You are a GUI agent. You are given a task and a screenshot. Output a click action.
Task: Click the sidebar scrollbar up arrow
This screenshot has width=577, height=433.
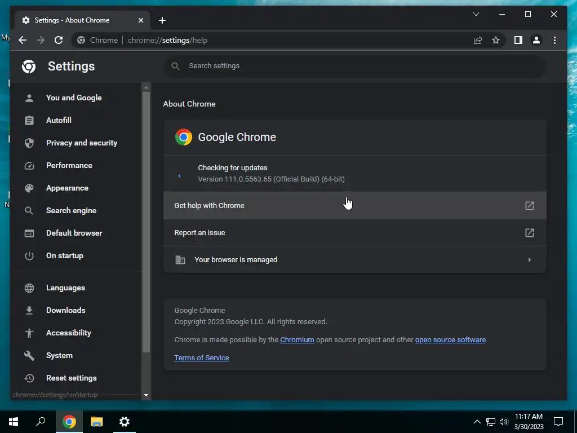pos(146,87)
